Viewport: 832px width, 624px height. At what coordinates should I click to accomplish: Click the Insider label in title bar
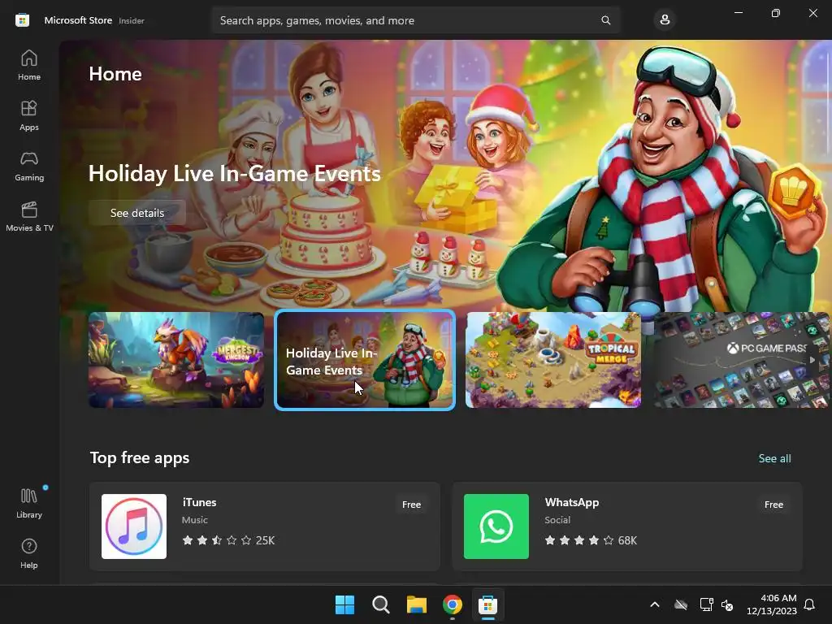[x=131, y=20]
